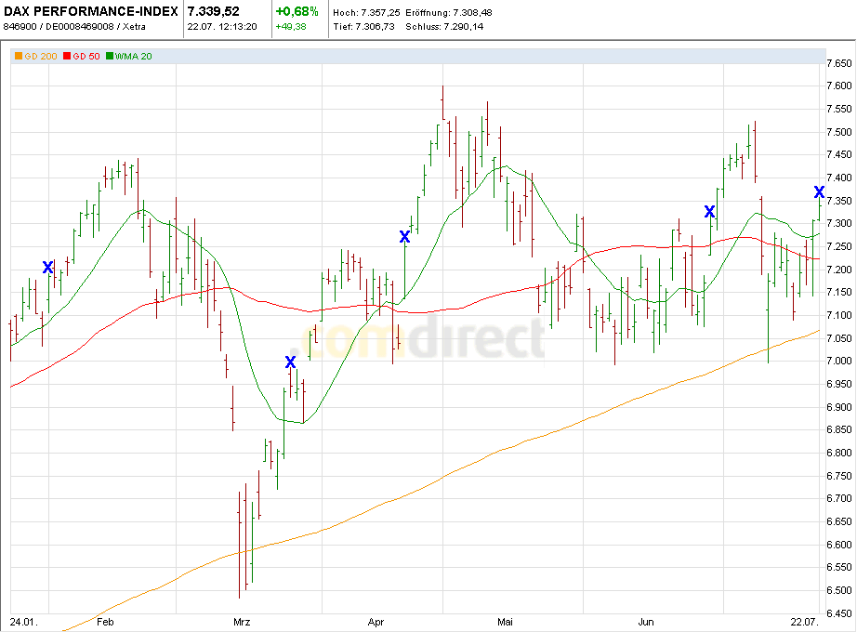Click the Tief: 7.306,73 value
Viewport: 857px width, 632px height.
point(363,27)
